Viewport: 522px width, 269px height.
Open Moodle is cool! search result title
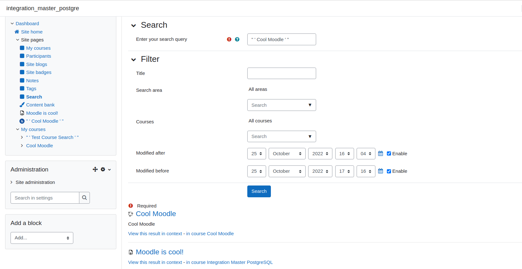point(160,252)
